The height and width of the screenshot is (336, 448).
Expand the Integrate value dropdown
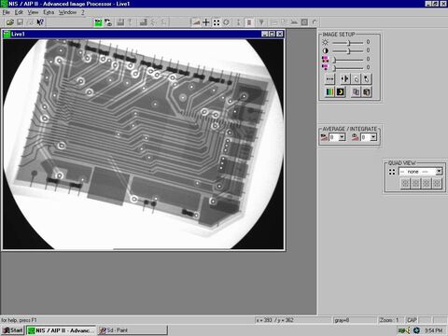pos(373,137)
